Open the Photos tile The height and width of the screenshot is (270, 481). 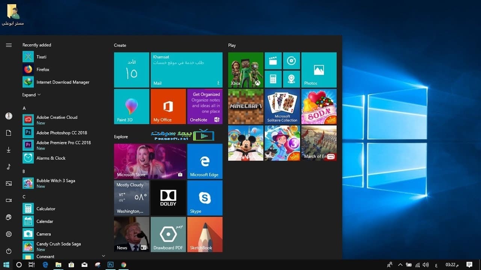click(x=319, y=70)
